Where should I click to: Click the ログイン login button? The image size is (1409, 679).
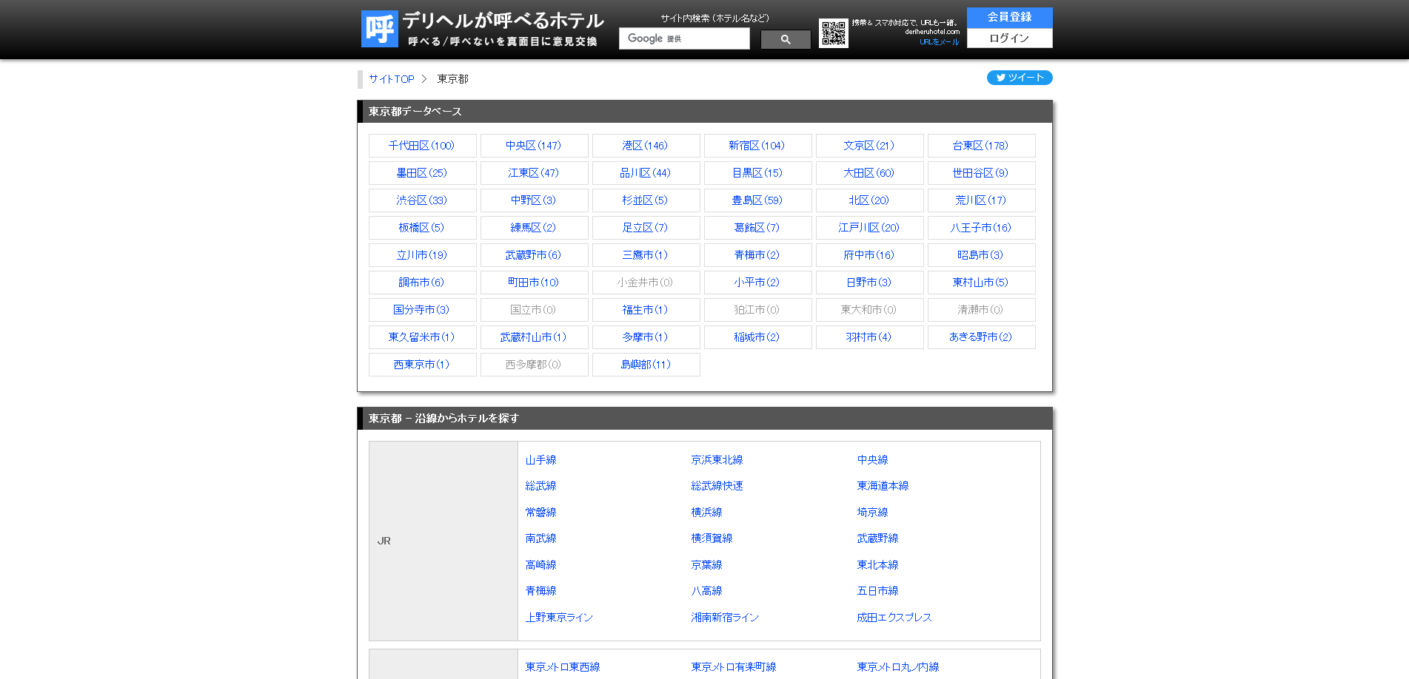(x=1009, y=38)
